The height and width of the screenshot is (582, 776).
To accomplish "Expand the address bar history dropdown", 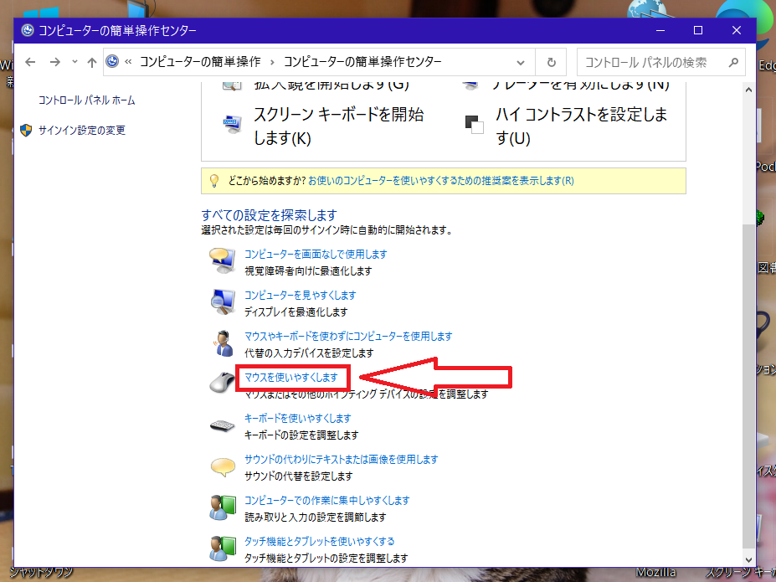I will (520, 62).
